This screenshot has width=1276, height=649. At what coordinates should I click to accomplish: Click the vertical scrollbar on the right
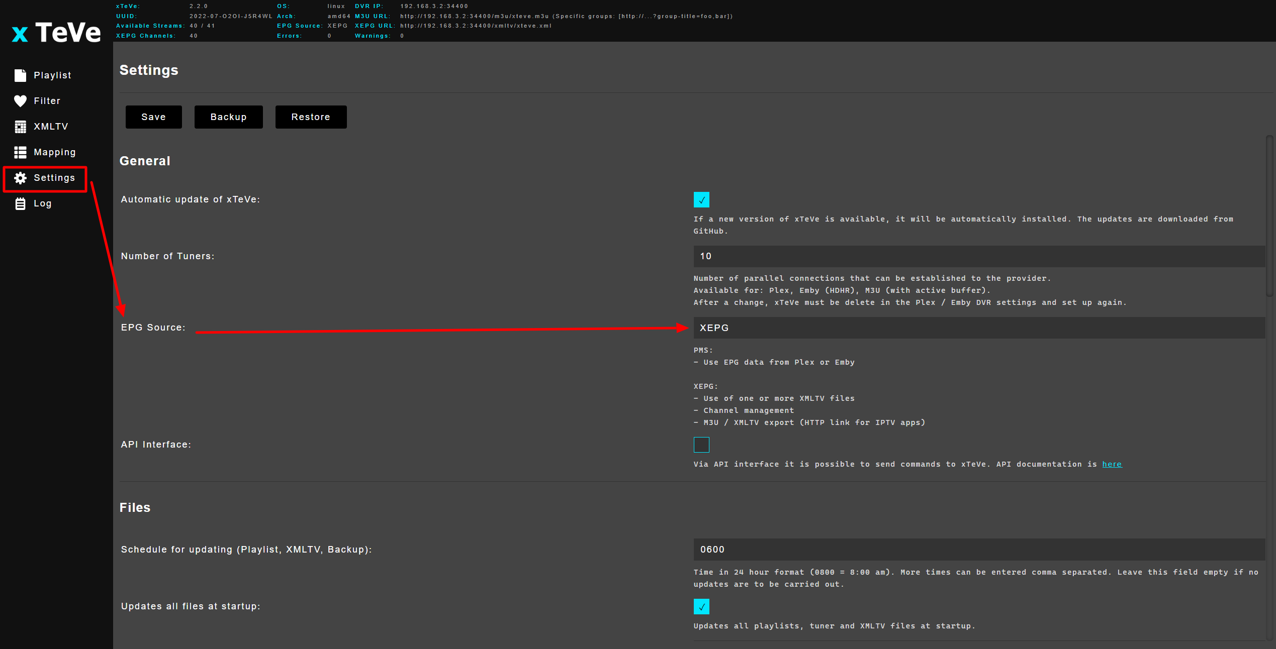1270,216
